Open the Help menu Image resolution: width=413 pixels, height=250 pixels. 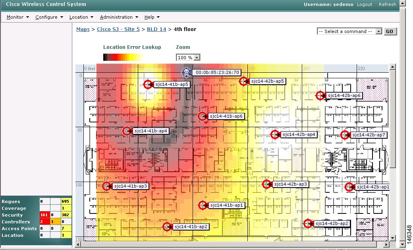point(152,17)
